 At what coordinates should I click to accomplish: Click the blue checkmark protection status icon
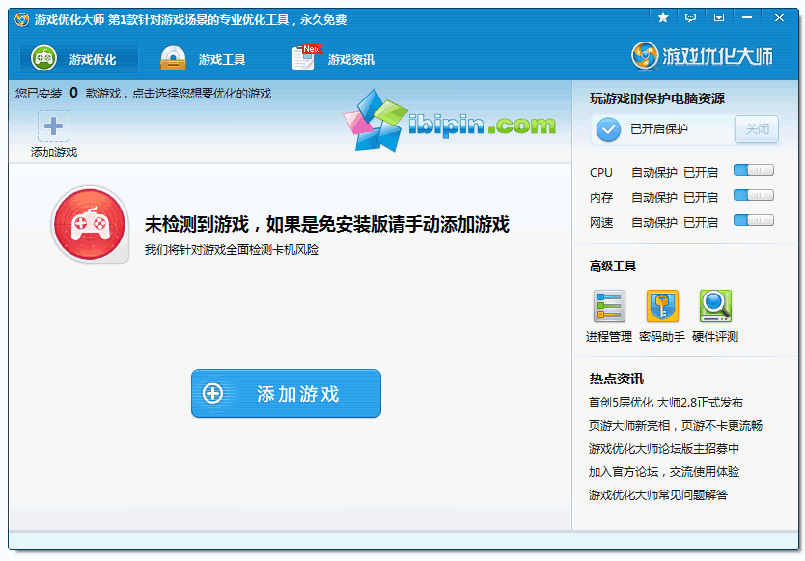coord(608,129)
